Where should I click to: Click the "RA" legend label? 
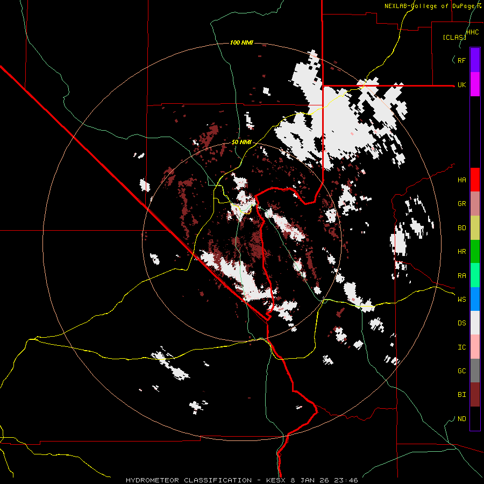(461, 276)
